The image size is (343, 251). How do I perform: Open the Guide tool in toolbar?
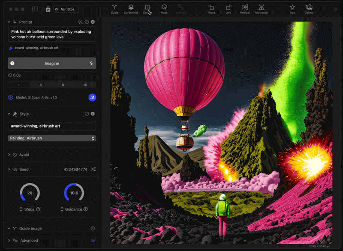point(114,9)
